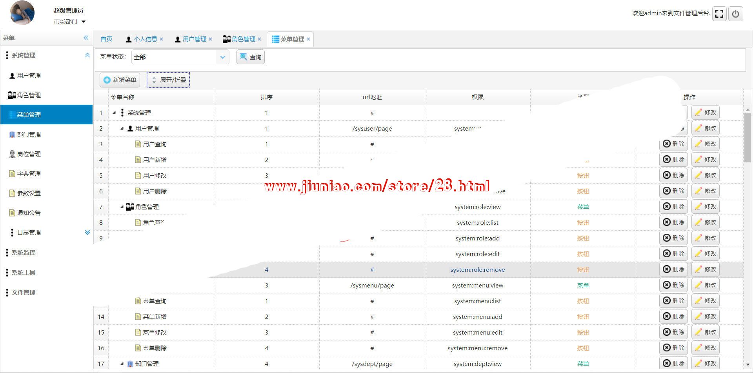Expand the 日志管理 sidebar chevron

coord(87,233)
